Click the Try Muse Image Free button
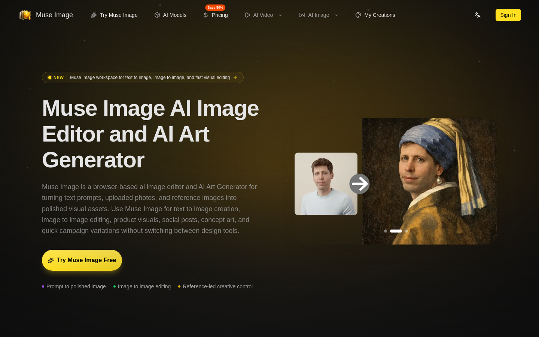This screenshot has width=539, height=337. (82, 260)
